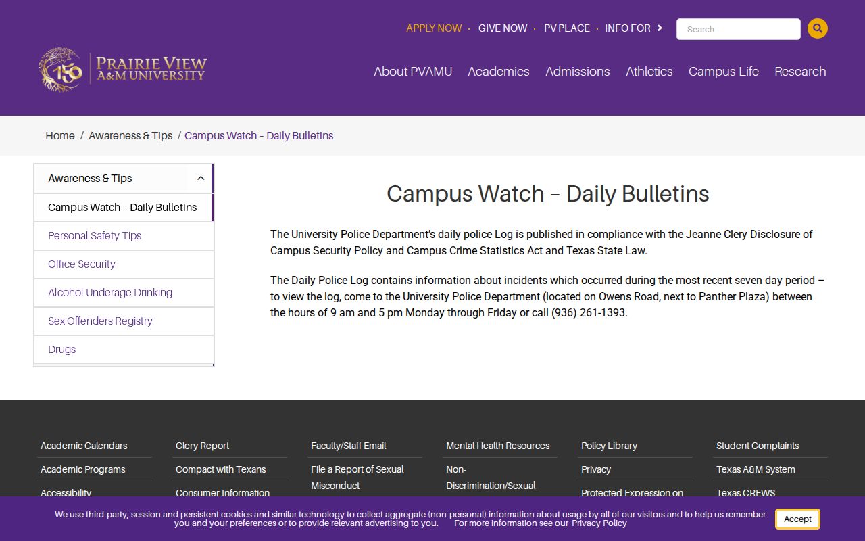Viewport: 865px width, 541px height.
Task: Open Office Security sidebar item
Action: pos(124,264)
